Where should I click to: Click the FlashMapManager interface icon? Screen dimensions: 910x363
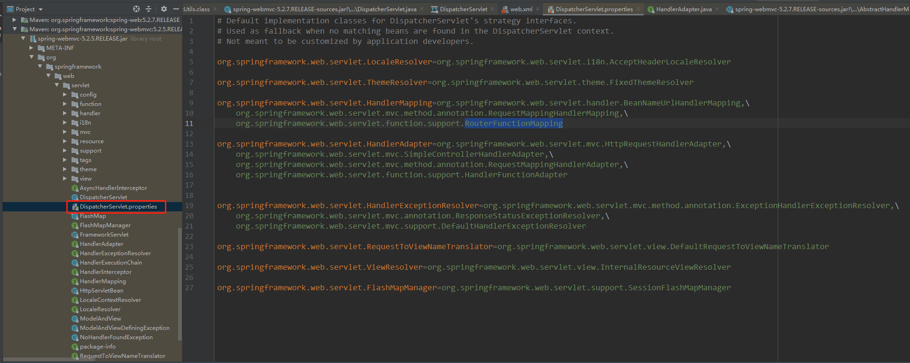coord(75,225)
